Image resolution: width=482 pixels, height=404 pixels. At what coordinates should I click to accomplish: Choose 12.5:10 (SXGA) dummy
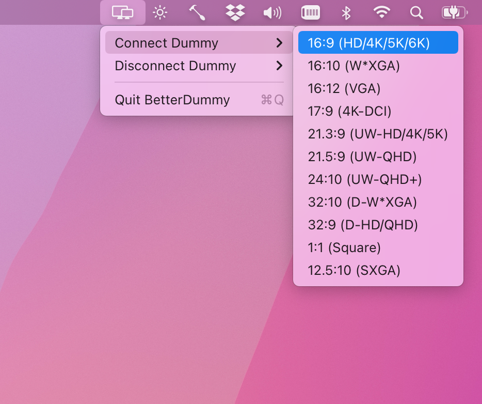click(378, 270)
